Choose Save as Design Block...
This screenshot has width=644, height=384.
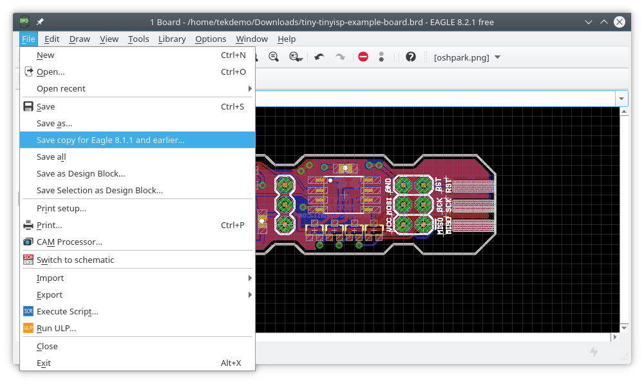click(x=138, y=174)
